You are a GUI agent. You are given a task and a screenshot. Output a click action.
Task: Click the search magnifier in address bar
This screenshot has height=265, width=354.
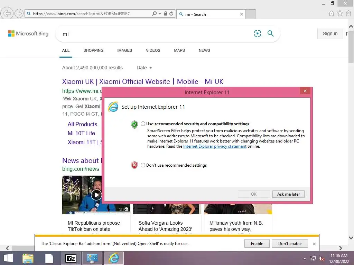[155, 13]
